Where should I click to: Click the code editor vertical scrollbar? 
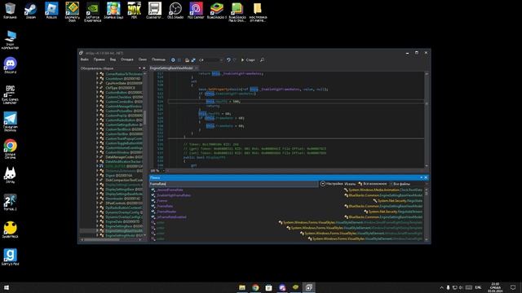427,120
